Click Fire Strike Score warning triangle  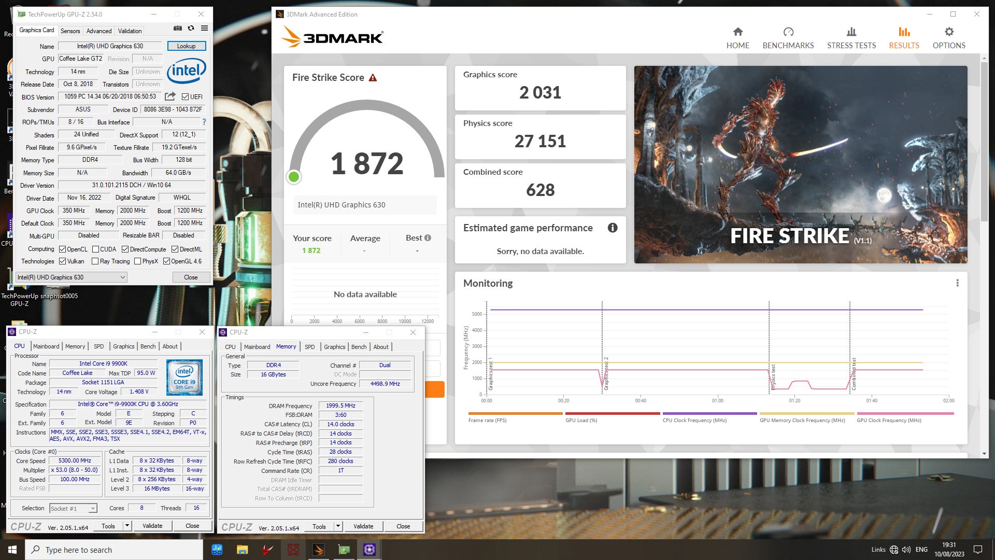[373, 78]
